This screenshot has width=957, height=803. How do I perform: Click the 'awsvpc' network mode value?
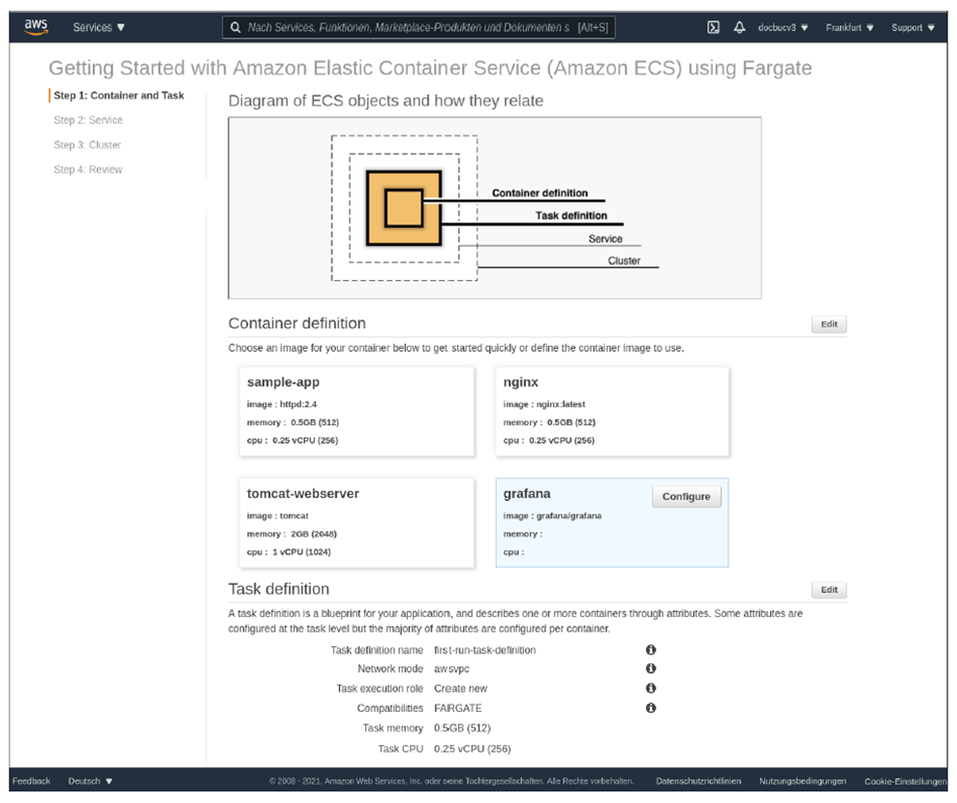tap(451, 668)
